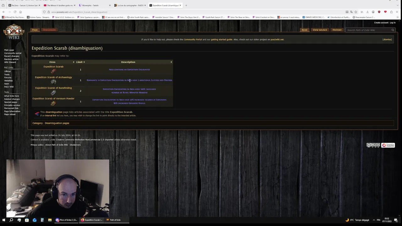Click the translate page icon in address bar

[x=351, y=12]
